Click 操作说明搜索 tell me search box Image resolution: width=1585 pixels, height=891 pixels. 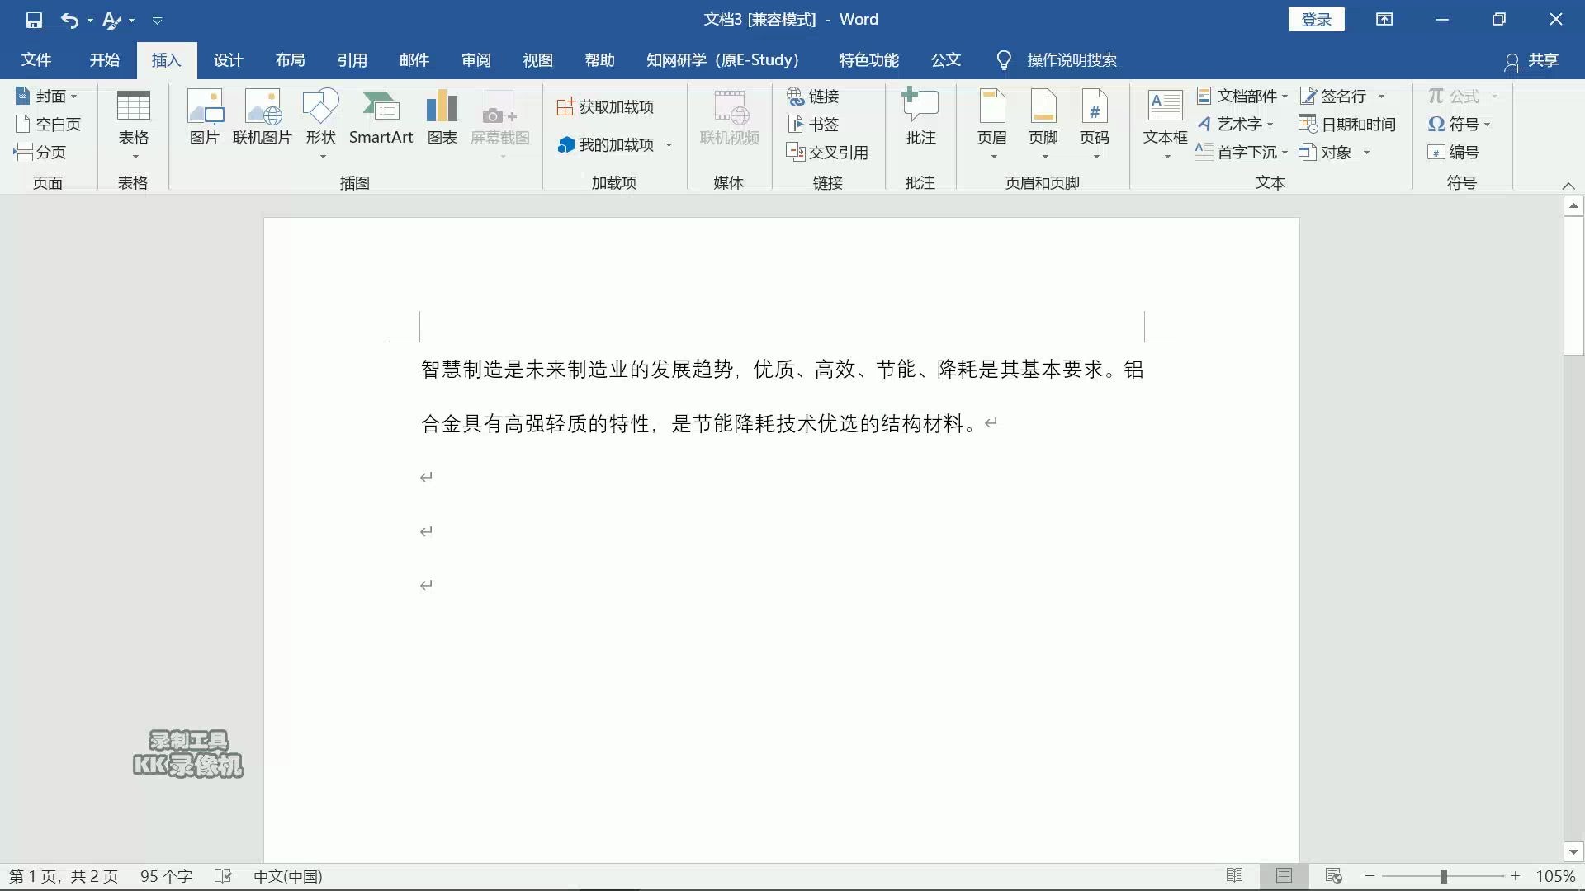pyautogui.click(x=1072, y=60)
